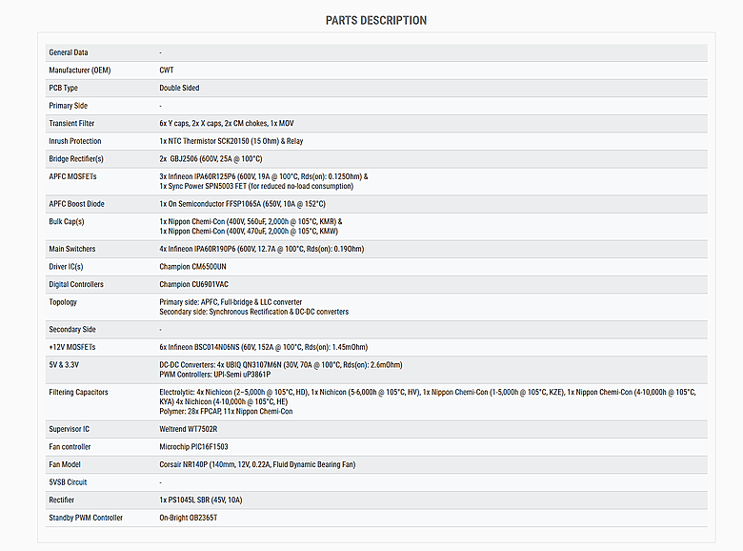Click Champion CU6901VAC digital controller text
743x551 pixels.
pos(194,284)
